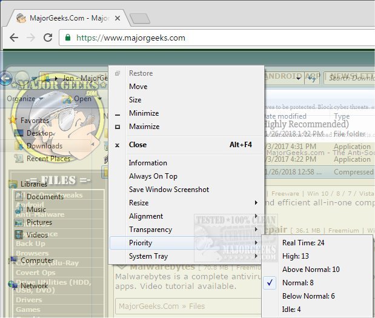Click the Explorer address refresh arrows icon
The width and height of the screenshot is (375, 318).
pos(312,78)
